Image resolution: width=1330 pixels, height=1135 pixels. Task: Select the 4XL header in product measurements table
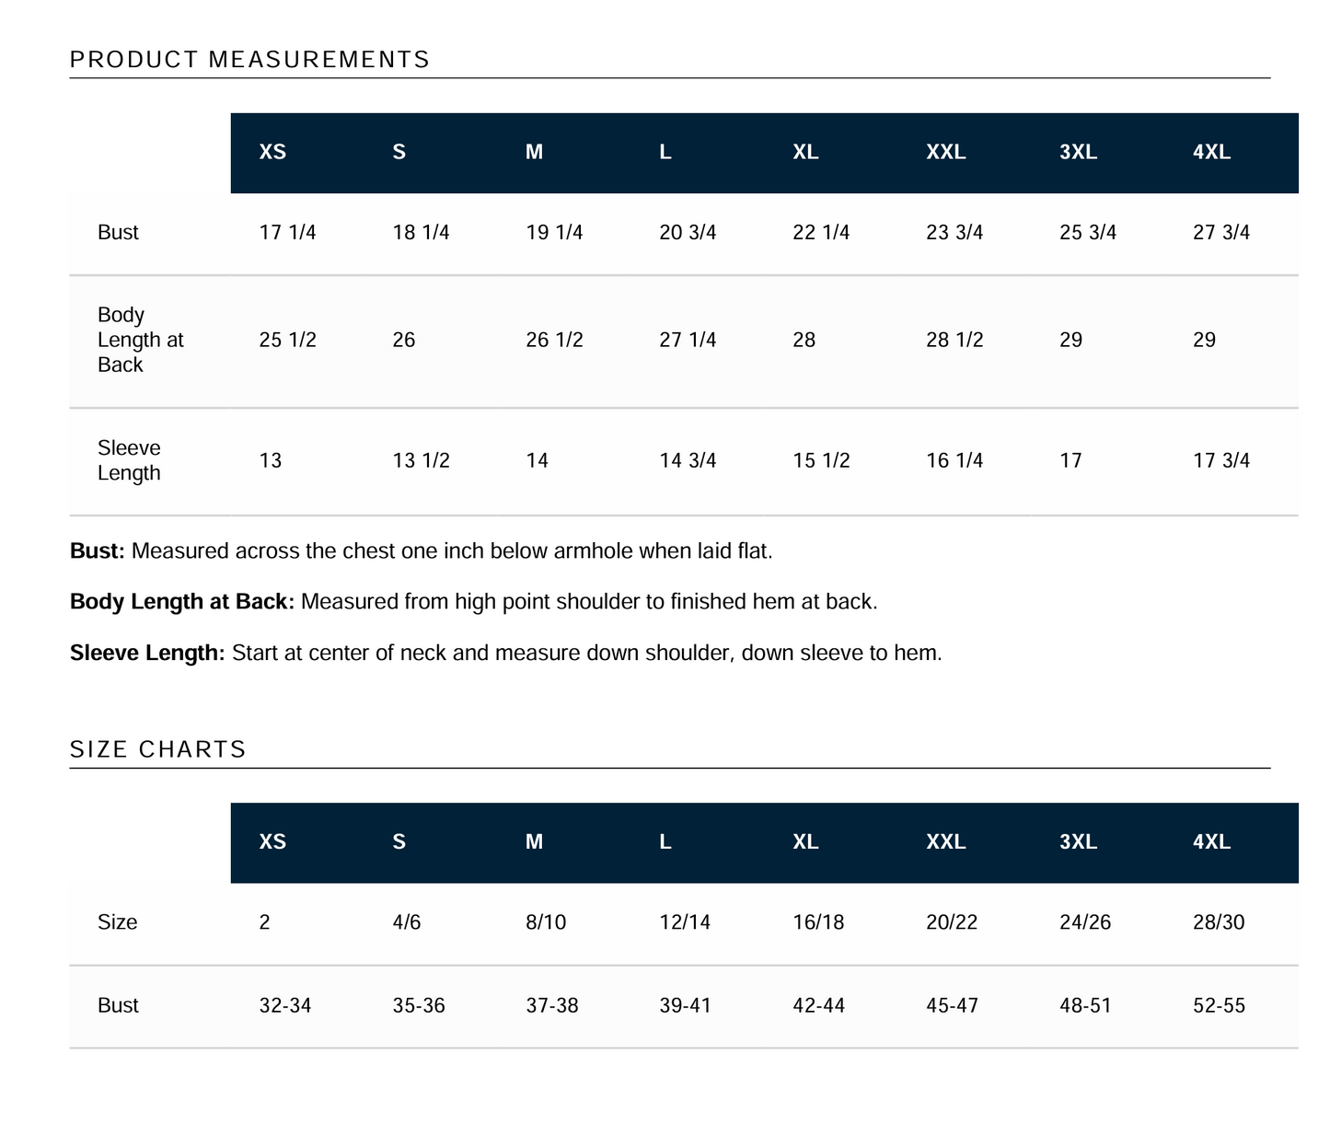click(x=1211, y=152)
